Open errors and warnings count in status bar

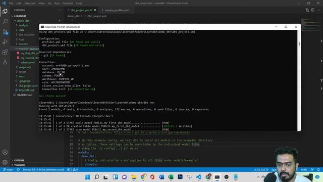(x=72, y=170)
